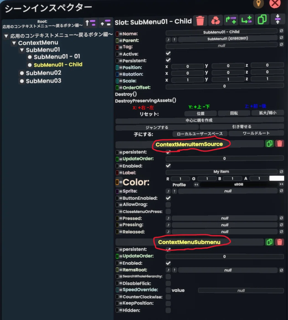Switch color Profile using the right arrows
Viewport: 288px width, 320px height.
(x=281, y=184)
